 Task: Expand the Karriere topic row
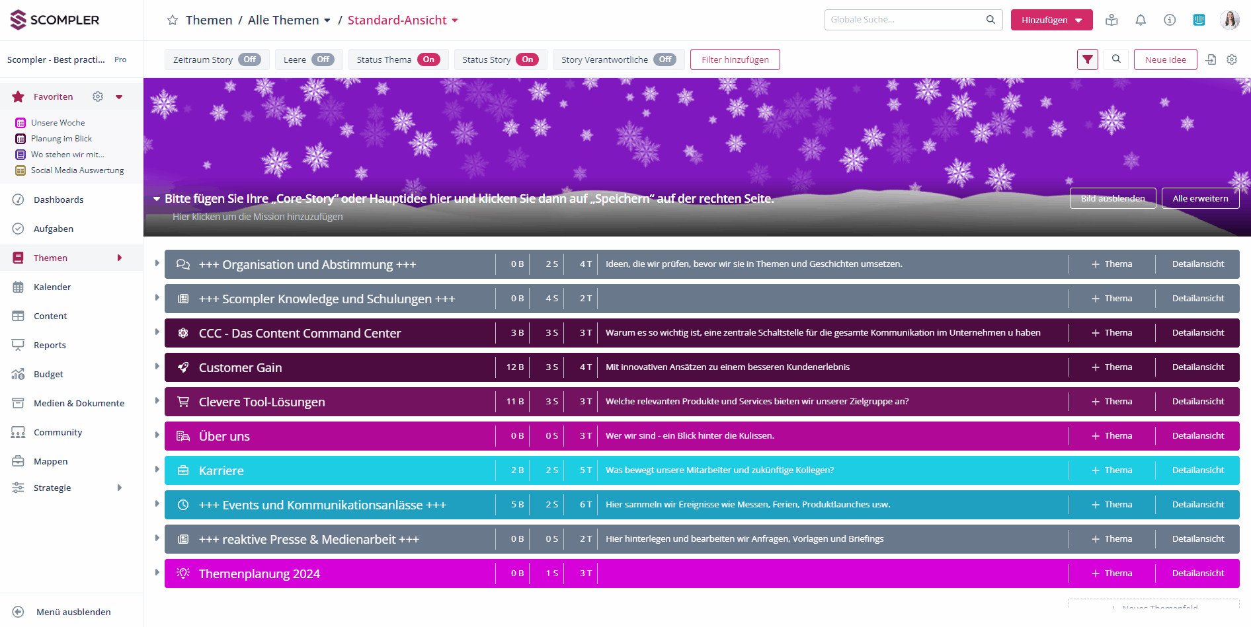[x=156, y=470]
